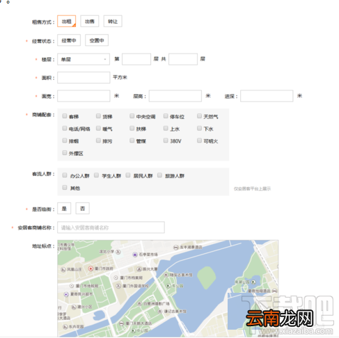Open the 楼层 单层 dropdown
This screenshot has height=338, width=339.
click(x=84, y=59)
